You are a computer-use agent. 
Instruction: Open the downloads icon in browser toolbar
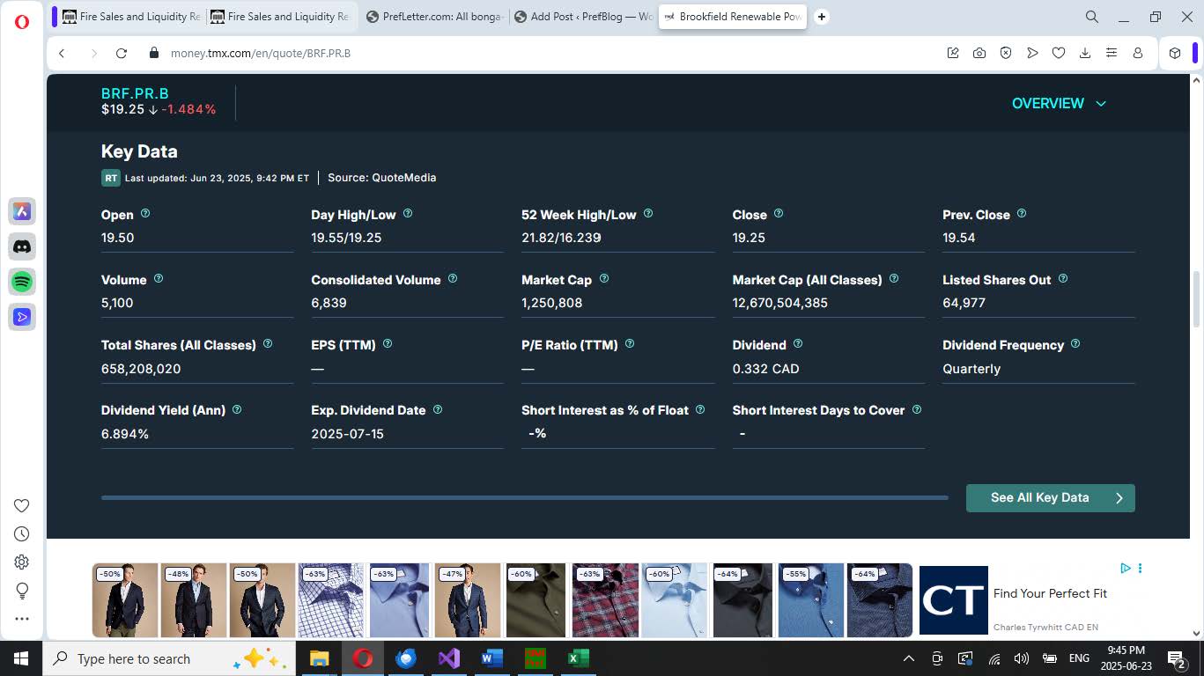pos(1085,53)
